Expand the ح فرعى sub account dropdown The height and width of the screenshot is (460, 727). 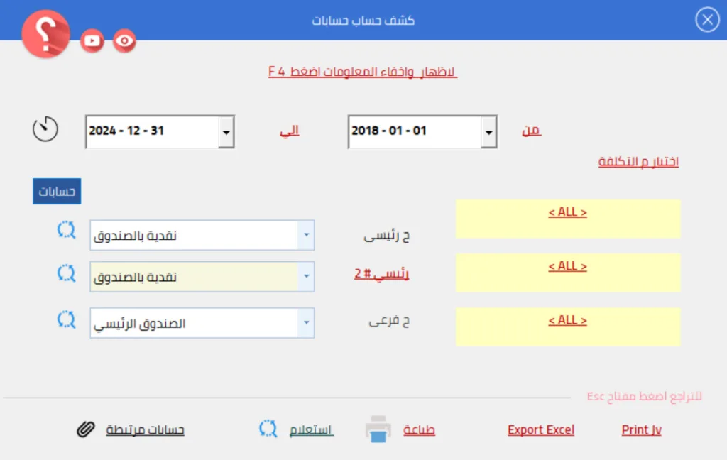305,323
